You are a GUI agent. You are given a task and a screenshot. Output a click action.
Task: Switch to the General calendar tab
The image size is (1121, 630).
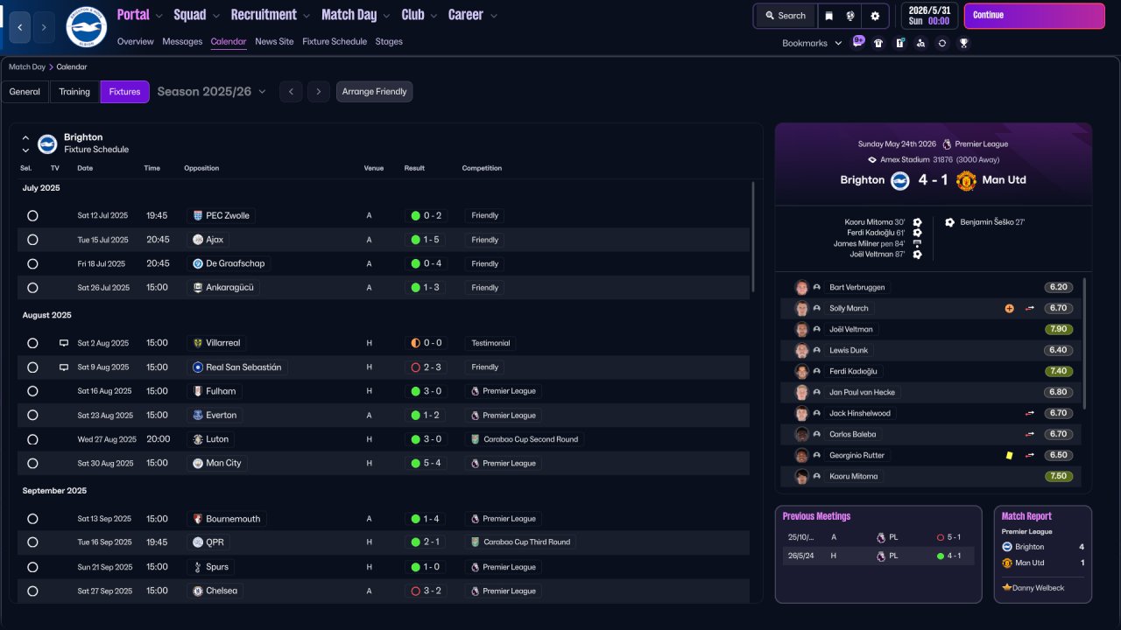click(25, 92)
